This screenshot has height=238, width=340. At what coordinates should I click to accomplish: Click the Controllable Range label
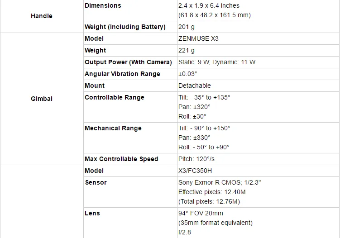[115, 98]
